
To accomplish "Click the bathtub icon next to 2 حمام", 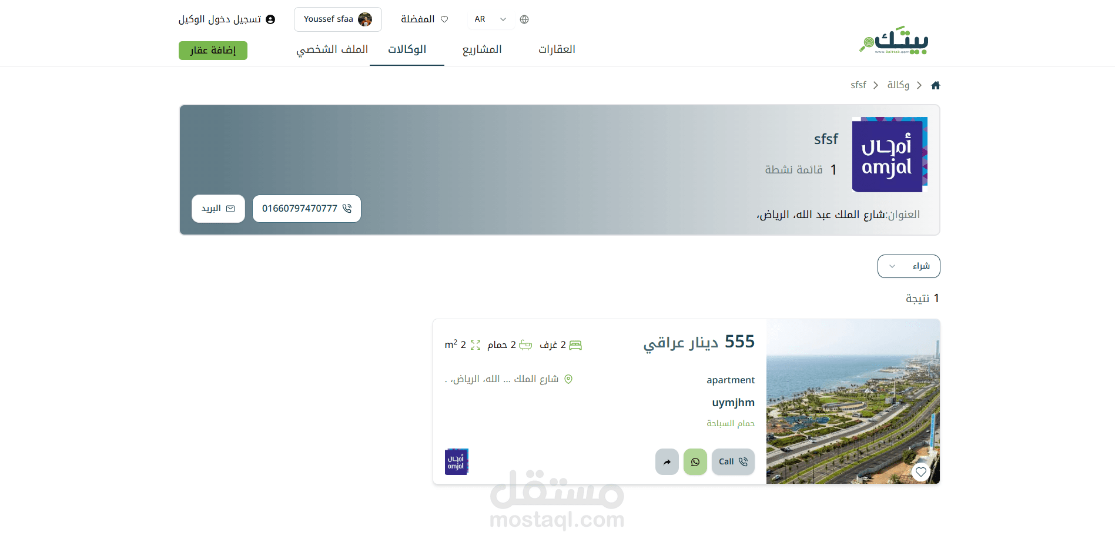I will 525,345.
